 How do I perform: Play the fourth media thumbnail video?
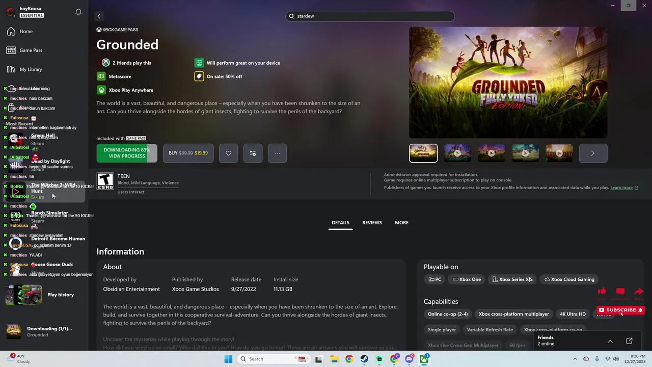(525, 153)
